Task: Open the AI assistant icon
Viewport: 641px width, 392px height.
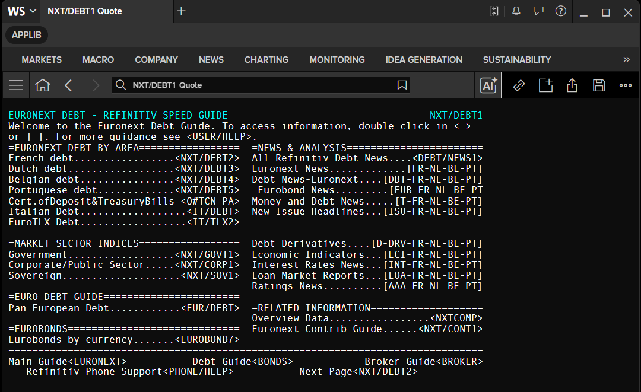Action: (488, 85)
